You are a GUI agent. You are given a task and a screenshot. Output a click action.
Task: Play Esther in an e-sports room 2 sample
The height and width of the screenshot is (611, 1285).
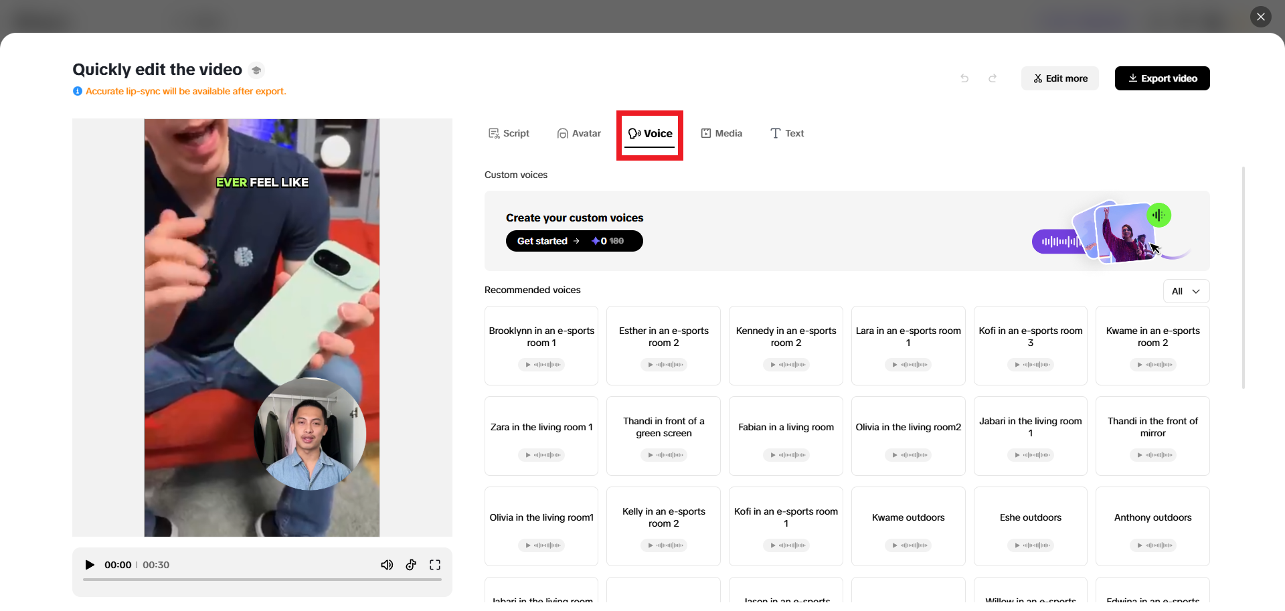point(664,365)
